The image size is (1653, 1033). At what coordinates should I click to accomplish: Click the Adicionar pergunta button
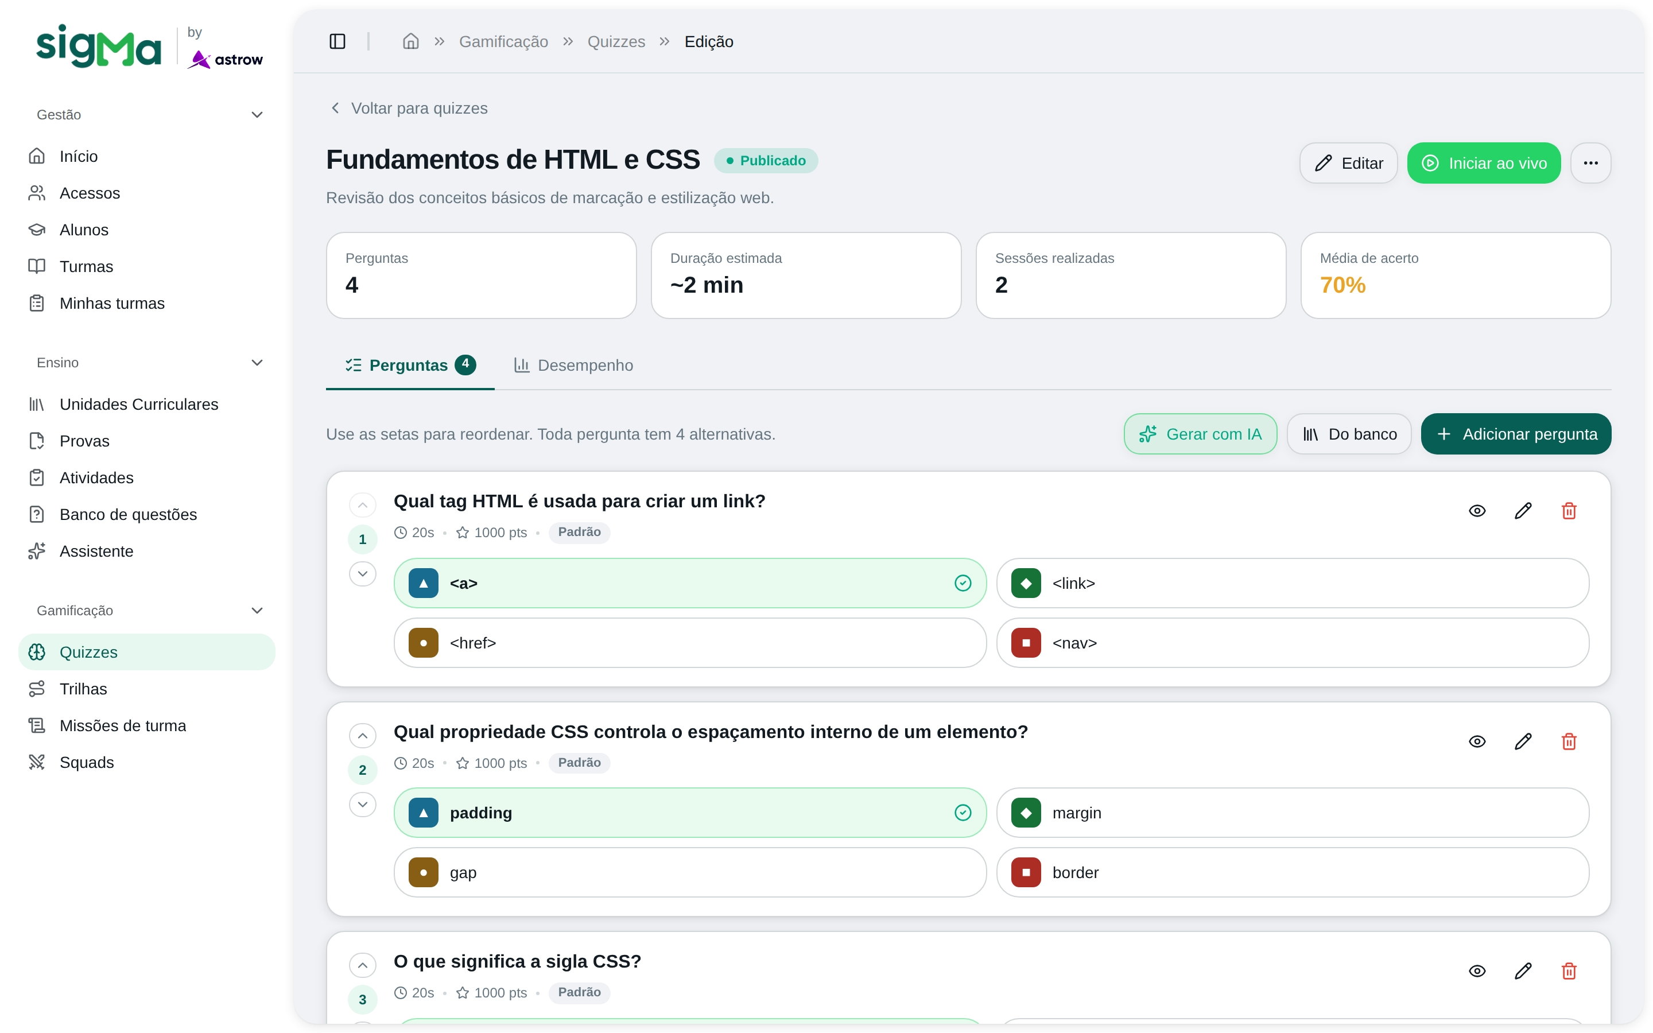pyautogui.click(x=1516, y=434)
